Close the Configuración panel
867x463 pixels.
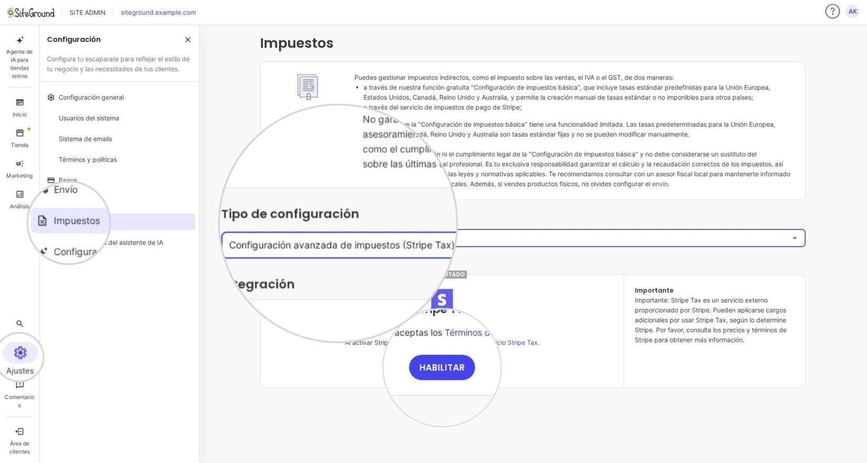pyautogui.click(x=188, y=40)
